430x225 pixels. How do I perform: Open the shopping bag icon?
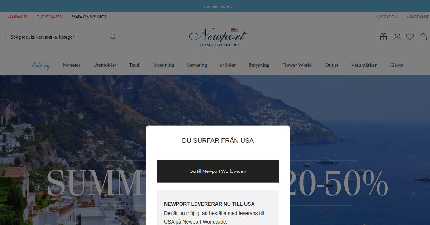[x=423, y=36]
